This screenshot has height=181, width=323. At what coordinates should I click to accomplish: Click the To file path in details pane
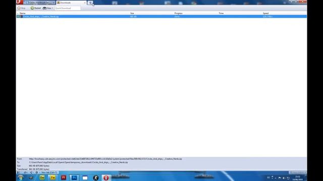[78, 162]
